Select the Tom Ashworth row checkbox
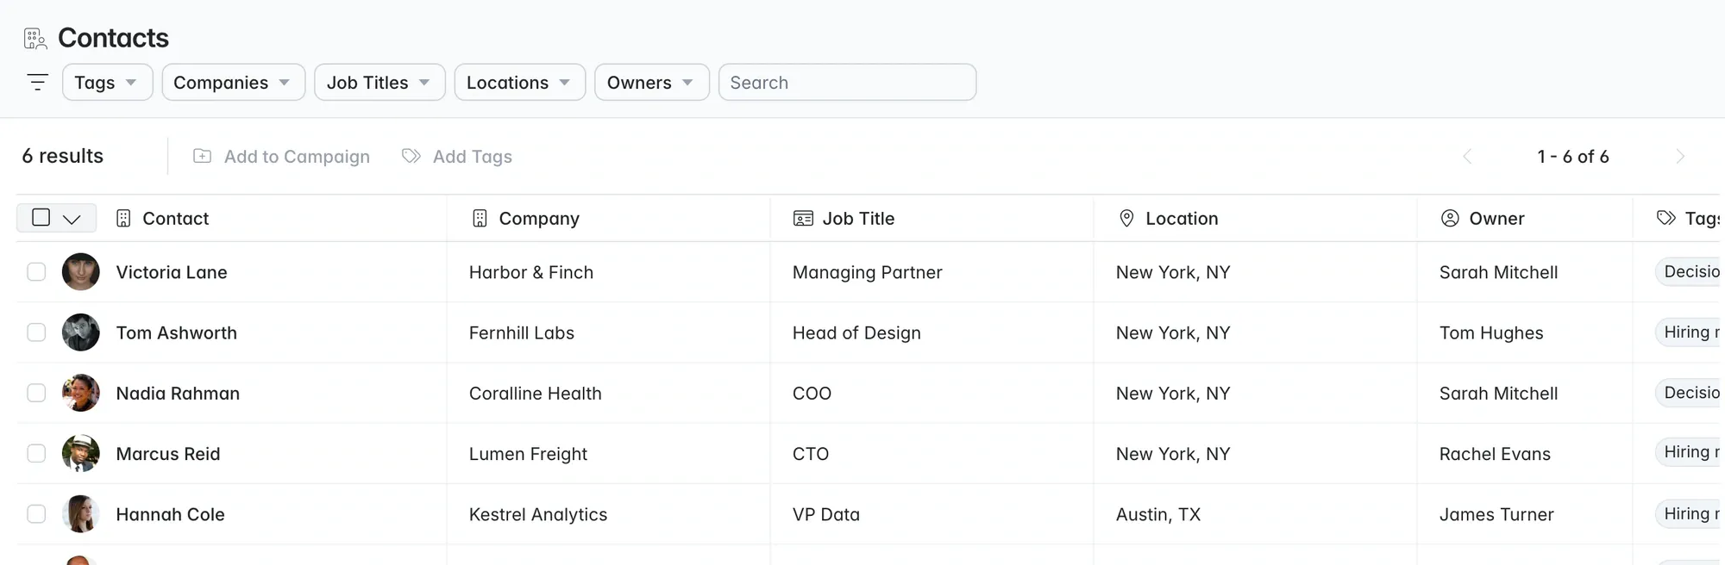The width and height of the screenshot is (1725, 565). (36, 332)
